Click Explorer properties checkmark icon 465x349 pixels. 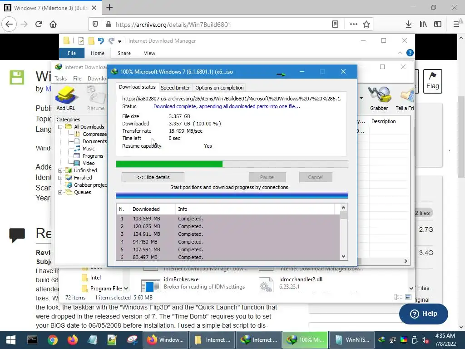pos(81,40)
